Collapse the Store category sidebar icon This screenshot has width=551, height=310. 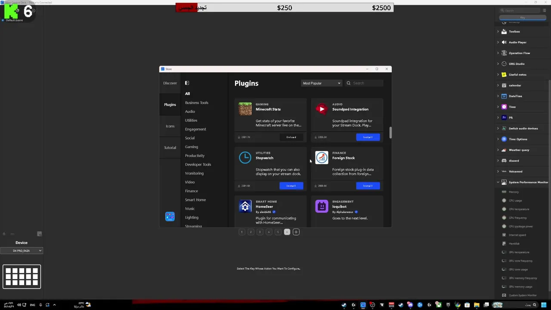187,83
